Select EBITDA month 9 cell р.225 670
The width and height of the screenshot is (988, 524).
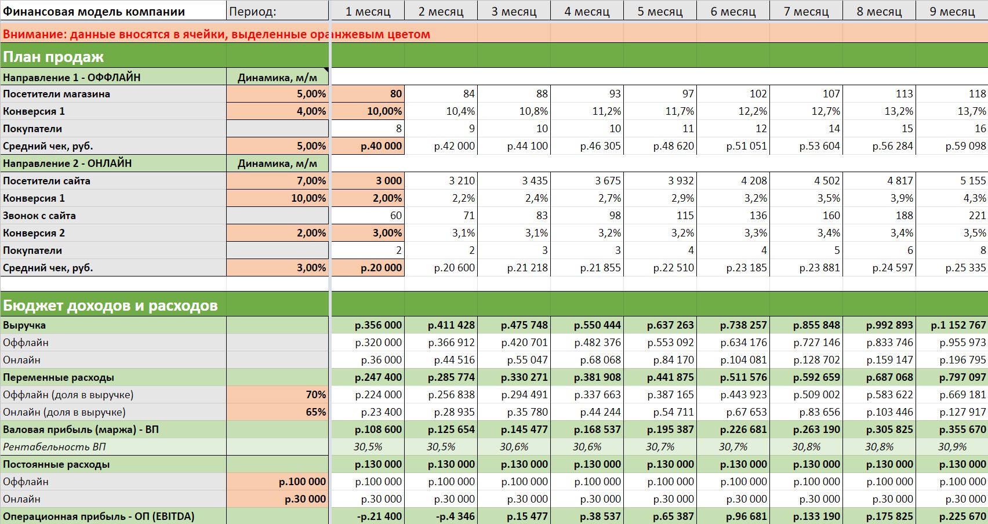point(952,516)
